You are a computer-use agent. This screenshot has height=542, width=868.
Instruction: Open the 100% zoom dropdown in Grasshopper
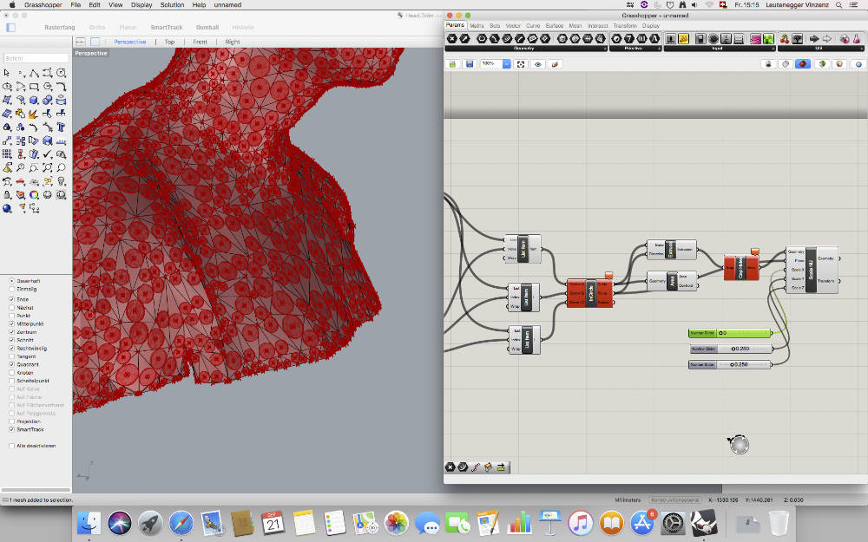(506, 64)
